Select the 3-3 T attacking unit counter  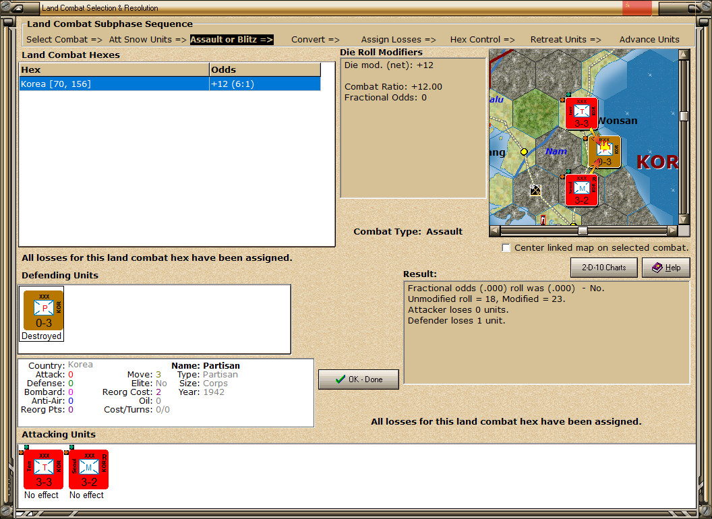coord(44,469)
